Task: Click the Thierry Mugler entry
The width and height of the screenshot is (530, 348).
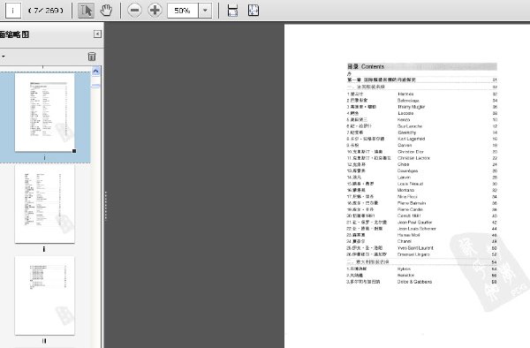Action: point(412,107)
